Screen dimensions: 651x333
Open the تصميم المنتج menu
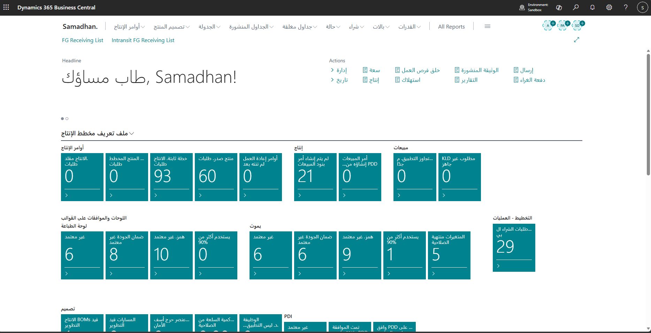171,26
